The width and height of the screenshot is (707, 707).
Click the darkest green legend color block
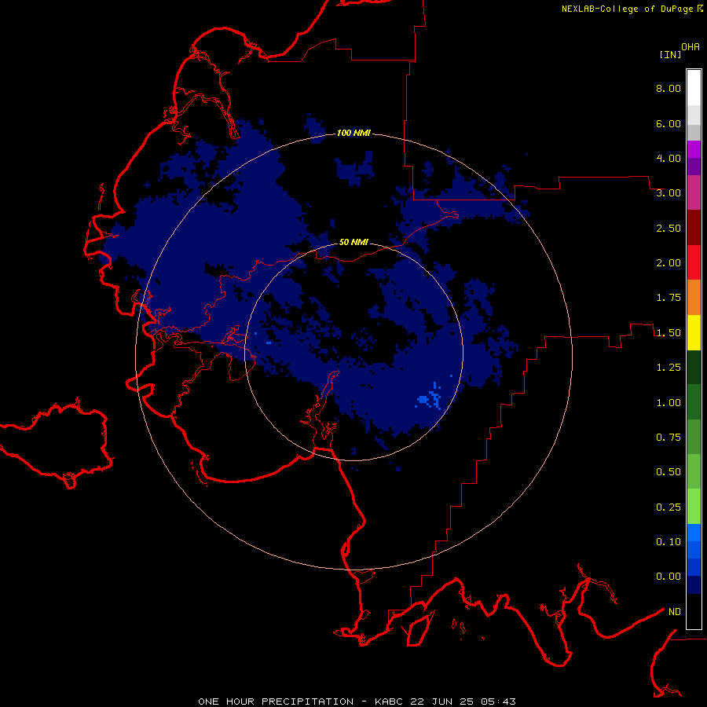tap(694, 368)
